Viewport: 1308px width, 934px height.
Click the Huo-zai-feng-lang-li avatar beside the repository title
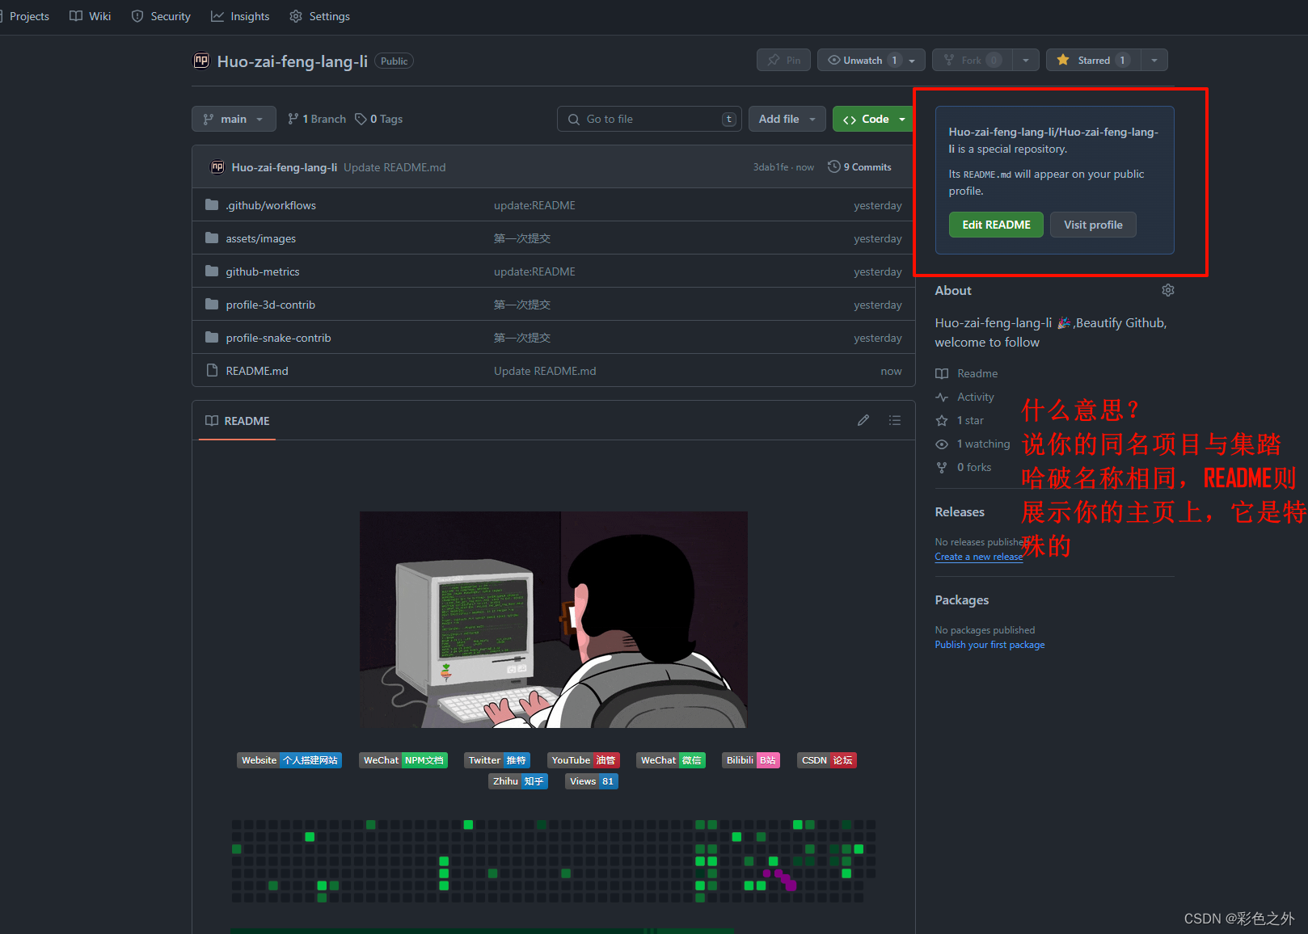tap(200, 61)
